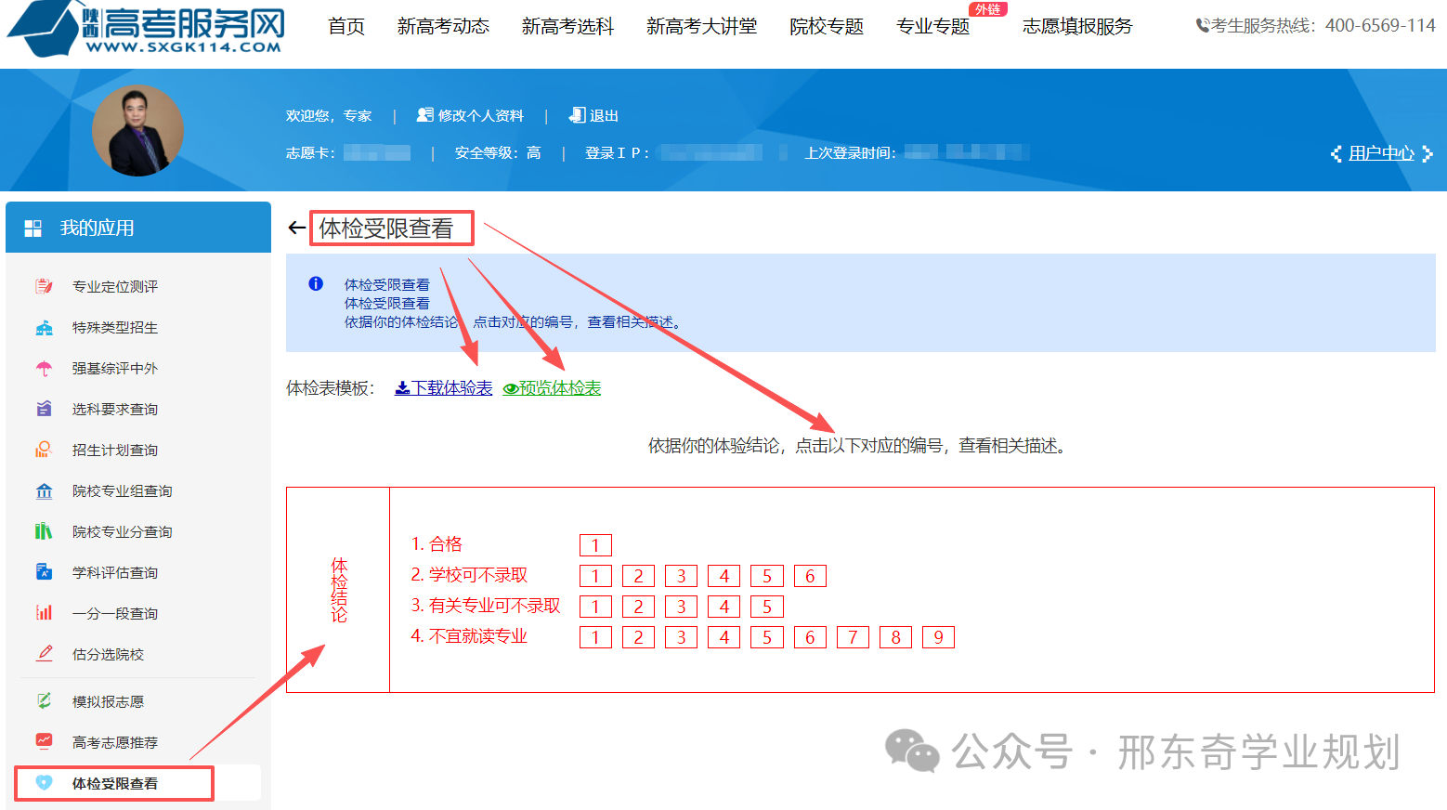
Task: Click the 院校专业组查询 building icon
Action: coord(44,490)
